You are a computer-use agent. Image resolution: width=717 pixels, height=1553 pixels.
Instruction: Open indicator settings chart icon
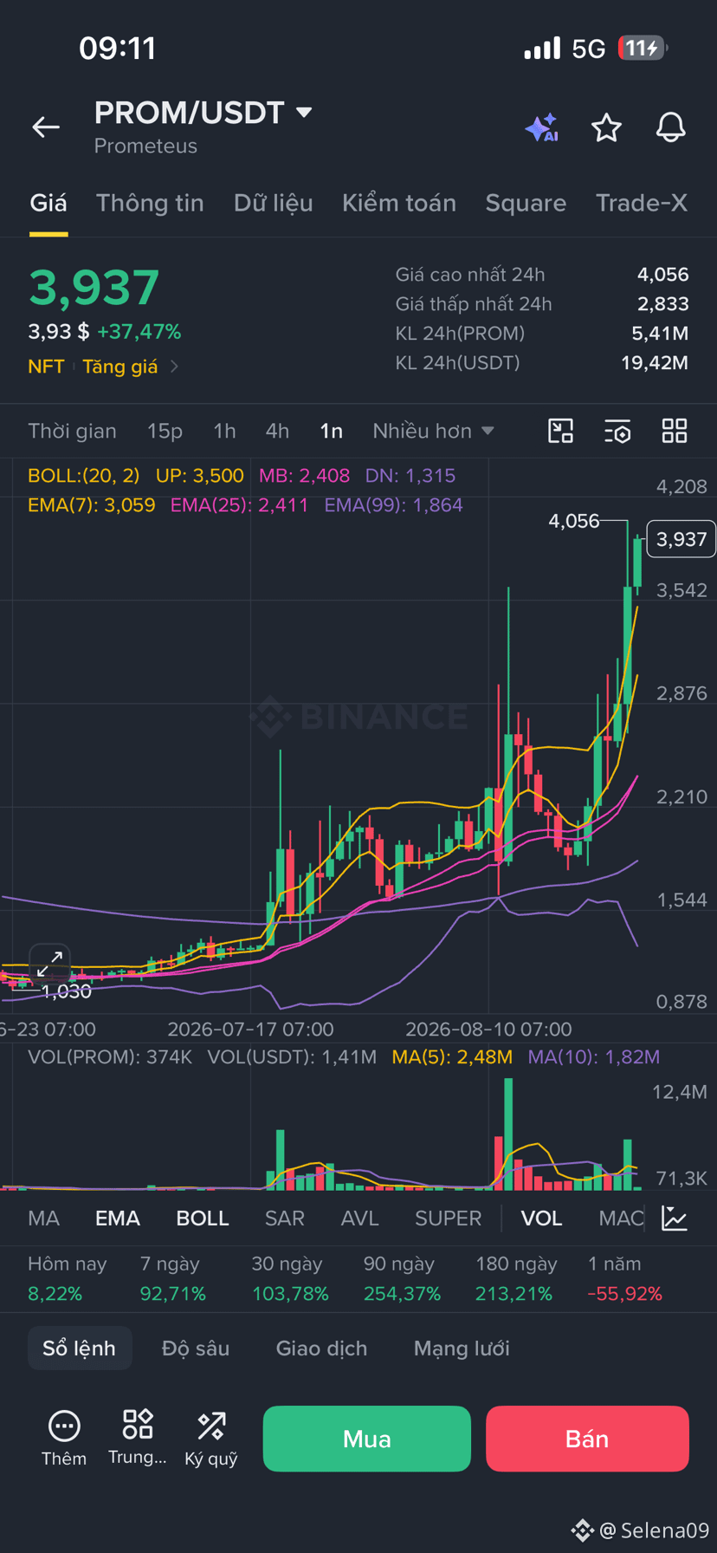point(675,1218)
